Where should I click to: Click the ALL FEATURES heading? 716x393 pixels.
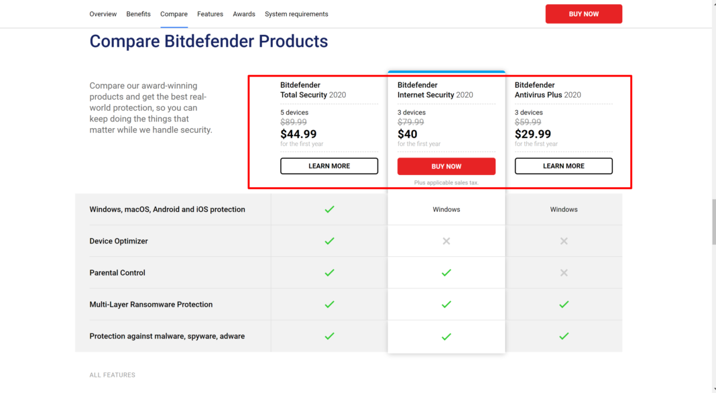113,375
